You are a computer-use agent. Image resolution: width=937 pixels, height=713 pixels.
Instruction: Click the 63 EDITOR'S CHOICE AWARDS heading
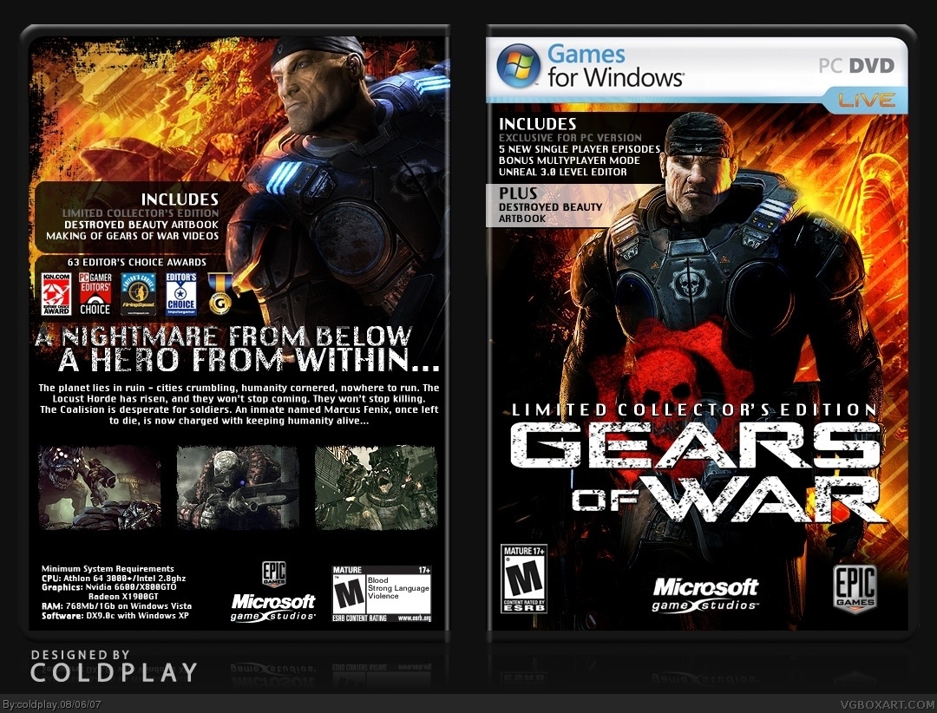pyautogui.click(x=137, y=262)
